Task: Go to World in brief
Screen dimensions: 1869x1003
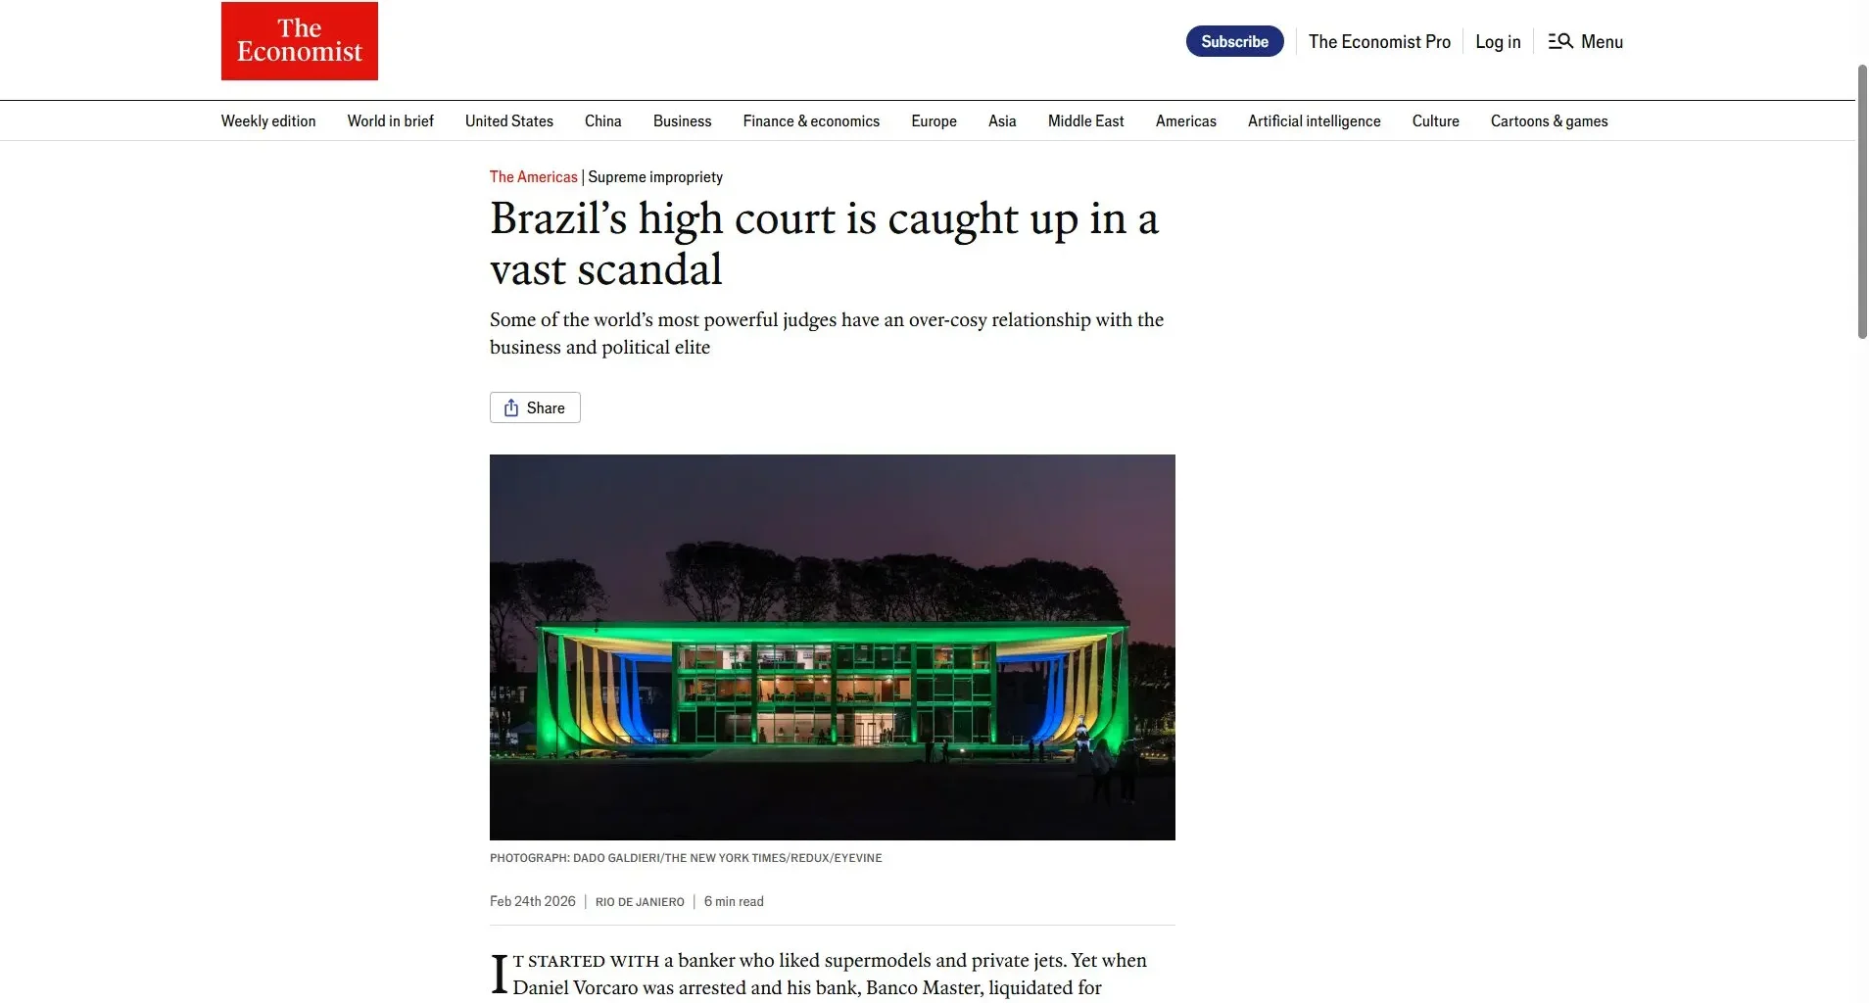Action: click(391, 120)
